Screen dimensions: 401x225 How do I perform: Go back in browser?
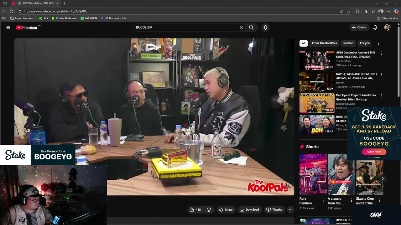[x=4, y=11]
